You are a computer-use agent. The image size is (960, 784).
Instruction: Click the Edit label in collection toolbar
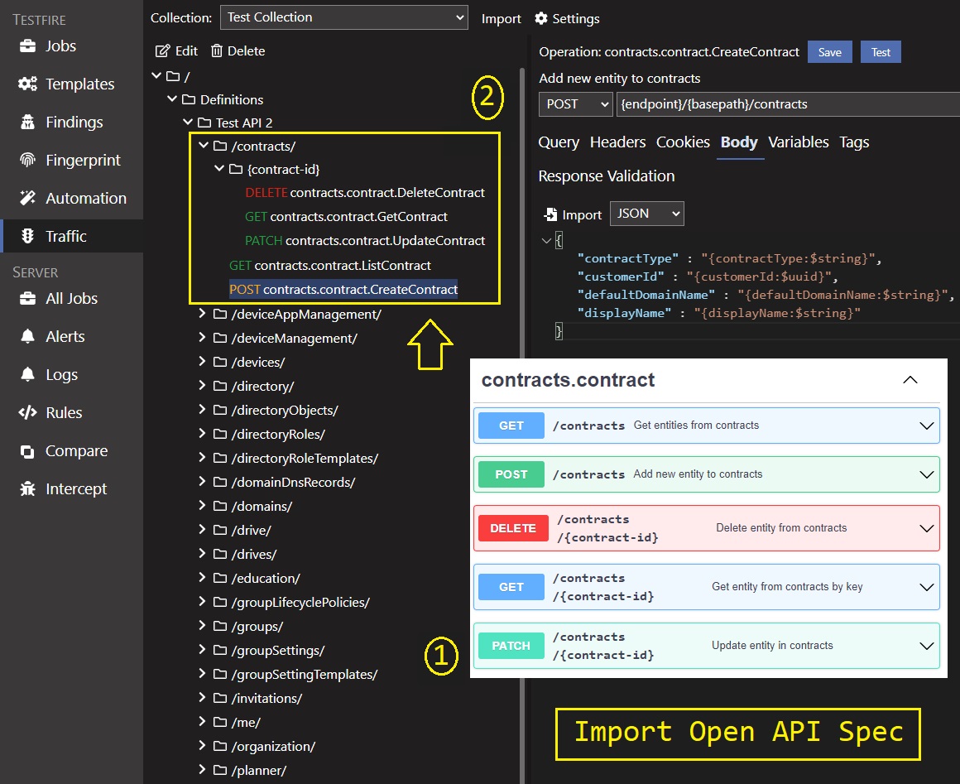tap(186, 51)
